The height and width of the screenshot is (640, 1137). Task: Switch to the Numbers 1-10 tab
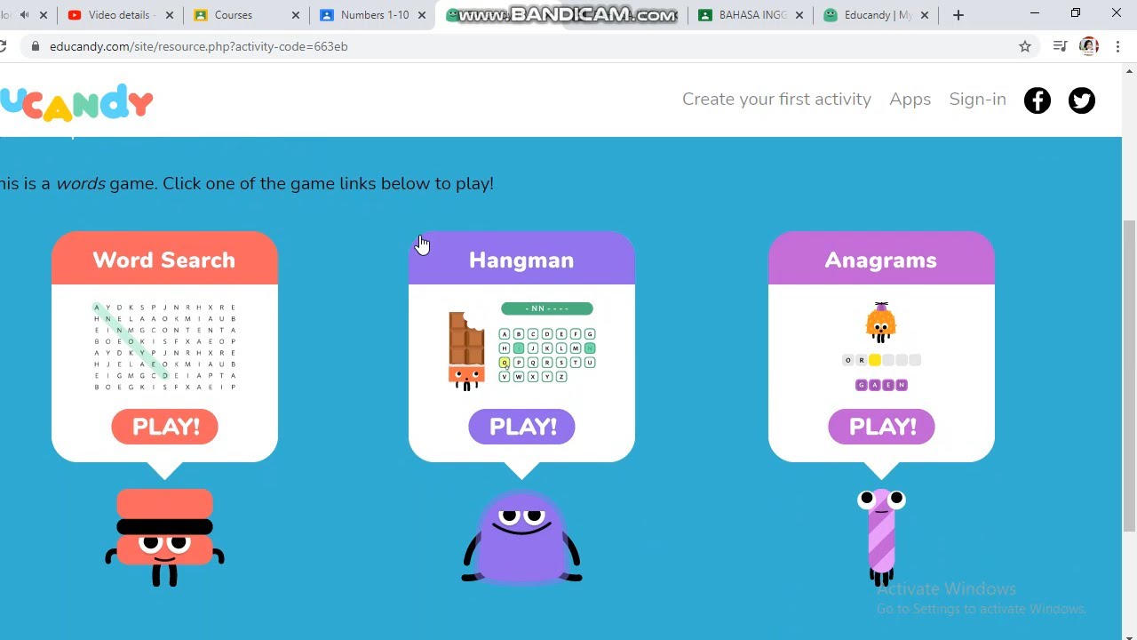point(372,15)
